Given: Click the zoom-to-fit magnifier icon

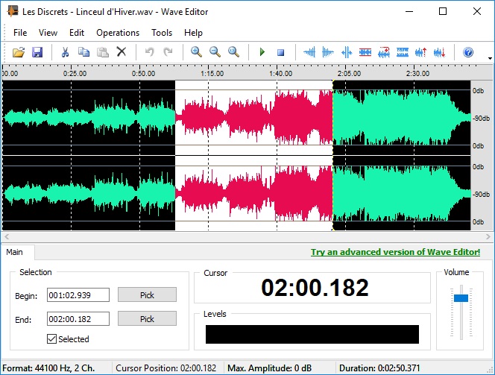Looking at the screenshot, I should (x=233, y=51).
